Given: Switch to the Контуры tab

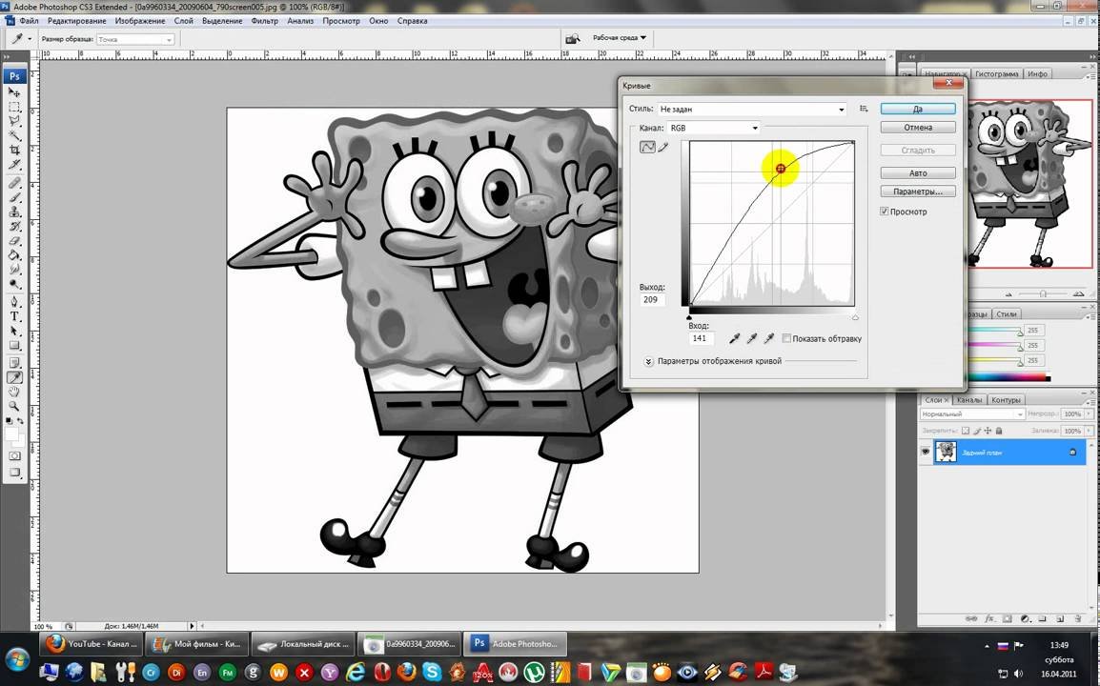Looking at the screenshot, I should pos(1006,400).
